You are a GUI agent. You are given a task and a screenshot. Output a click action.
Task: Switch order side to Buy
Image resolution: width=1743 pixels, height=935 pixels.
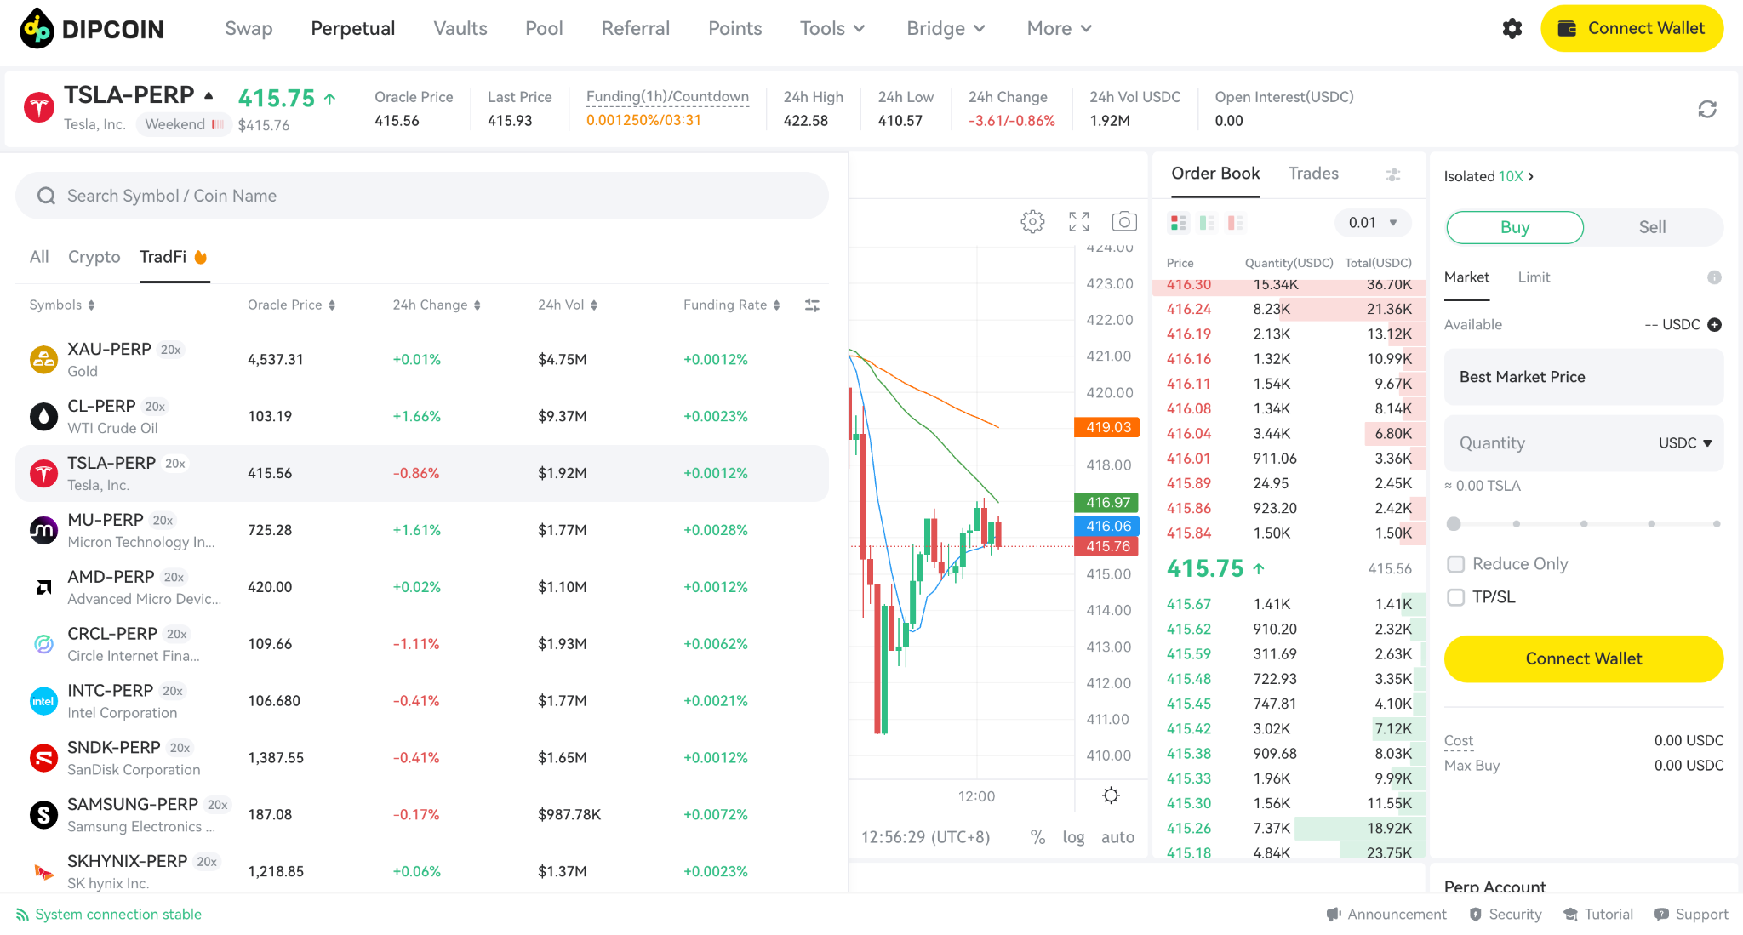tap(1515, 227)
